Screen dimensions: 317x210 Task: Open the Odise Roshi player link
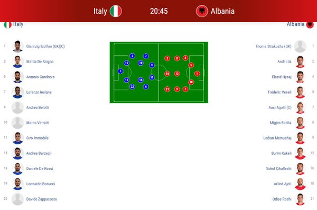coord(282,199)
